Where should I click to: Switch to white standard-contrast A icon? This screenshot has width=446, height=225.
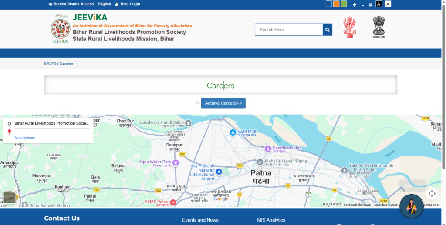tap(388, 3)
